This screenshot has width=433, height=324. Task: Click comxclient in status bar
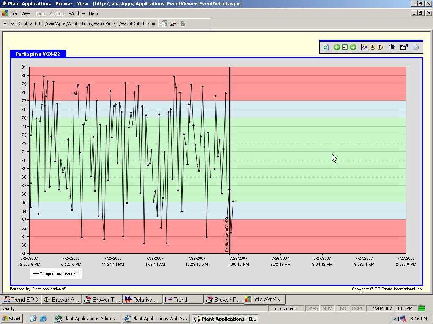[286, 308]
